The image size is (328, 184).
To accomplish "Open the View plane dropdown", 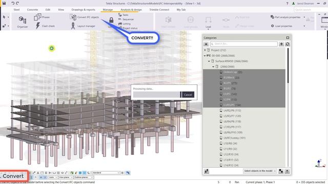I will click(x=66, y=177).
